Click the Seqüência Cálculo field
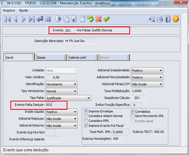Viewport: 189px width, 155px height. point(139,98)
